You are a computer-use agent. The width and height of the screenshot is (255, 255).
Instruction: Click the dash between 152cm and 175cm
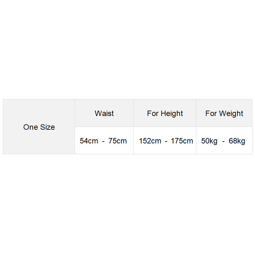point(166,141)
